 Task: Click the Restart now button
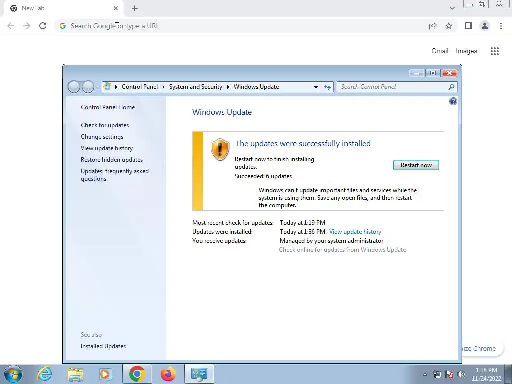pyautogui.click(x=416, y=165)
